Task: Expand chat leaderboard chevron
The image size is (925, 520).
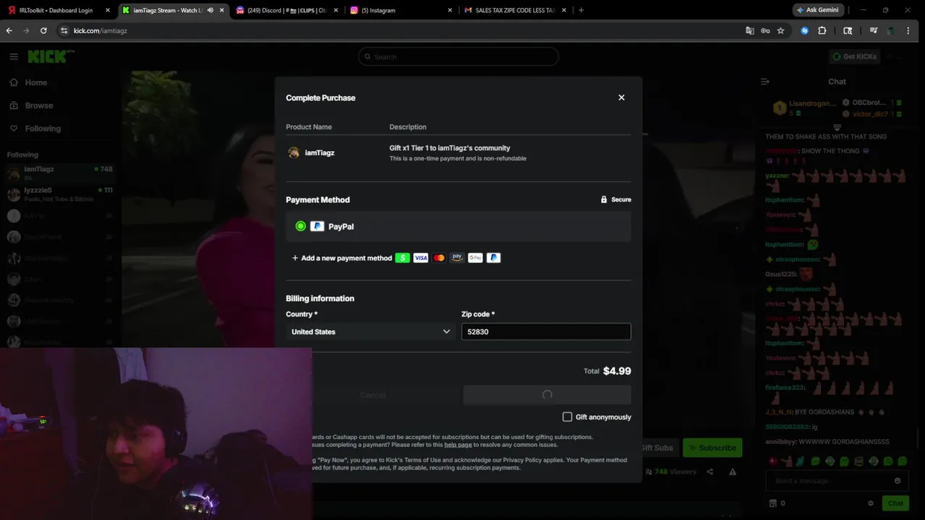Action: coord(837,127)
